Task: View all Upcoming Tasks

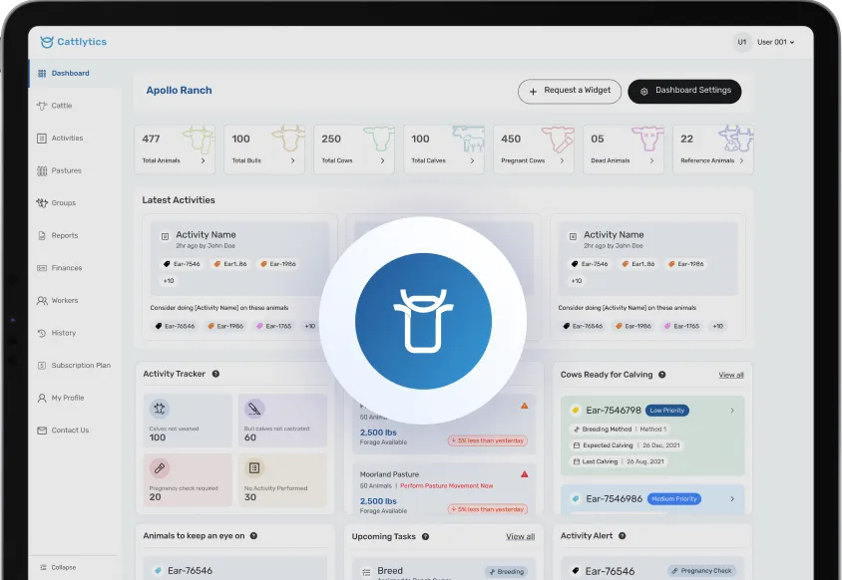Action: pos(521,536)
